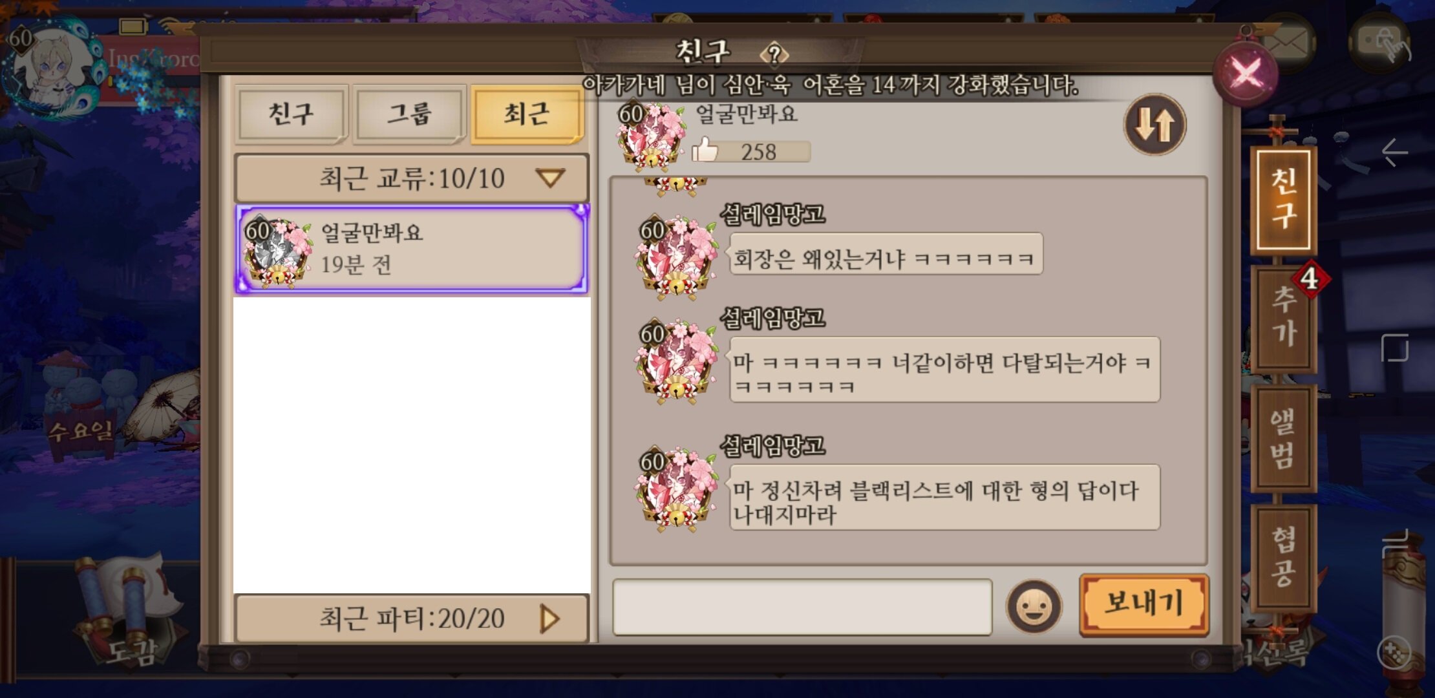Expand the 최근 파티 20/20 arrow
This screenshot has height=698, width=1435.
click(549, 619)
